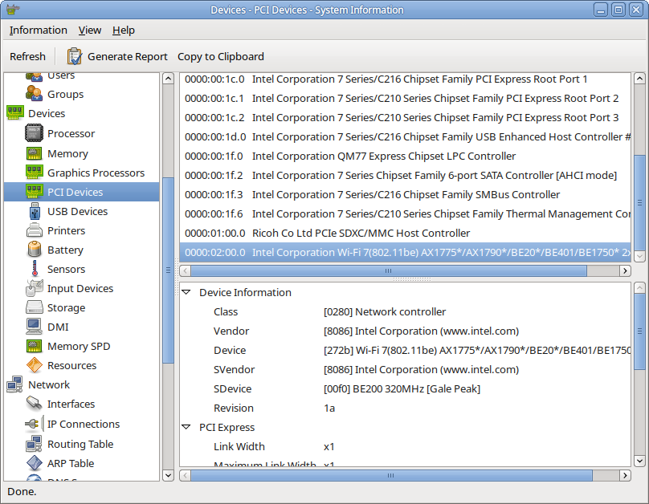Click the PCI Devices icon
Image resolution: width=649 pixels, height=504 pixels.
[34, 192]
